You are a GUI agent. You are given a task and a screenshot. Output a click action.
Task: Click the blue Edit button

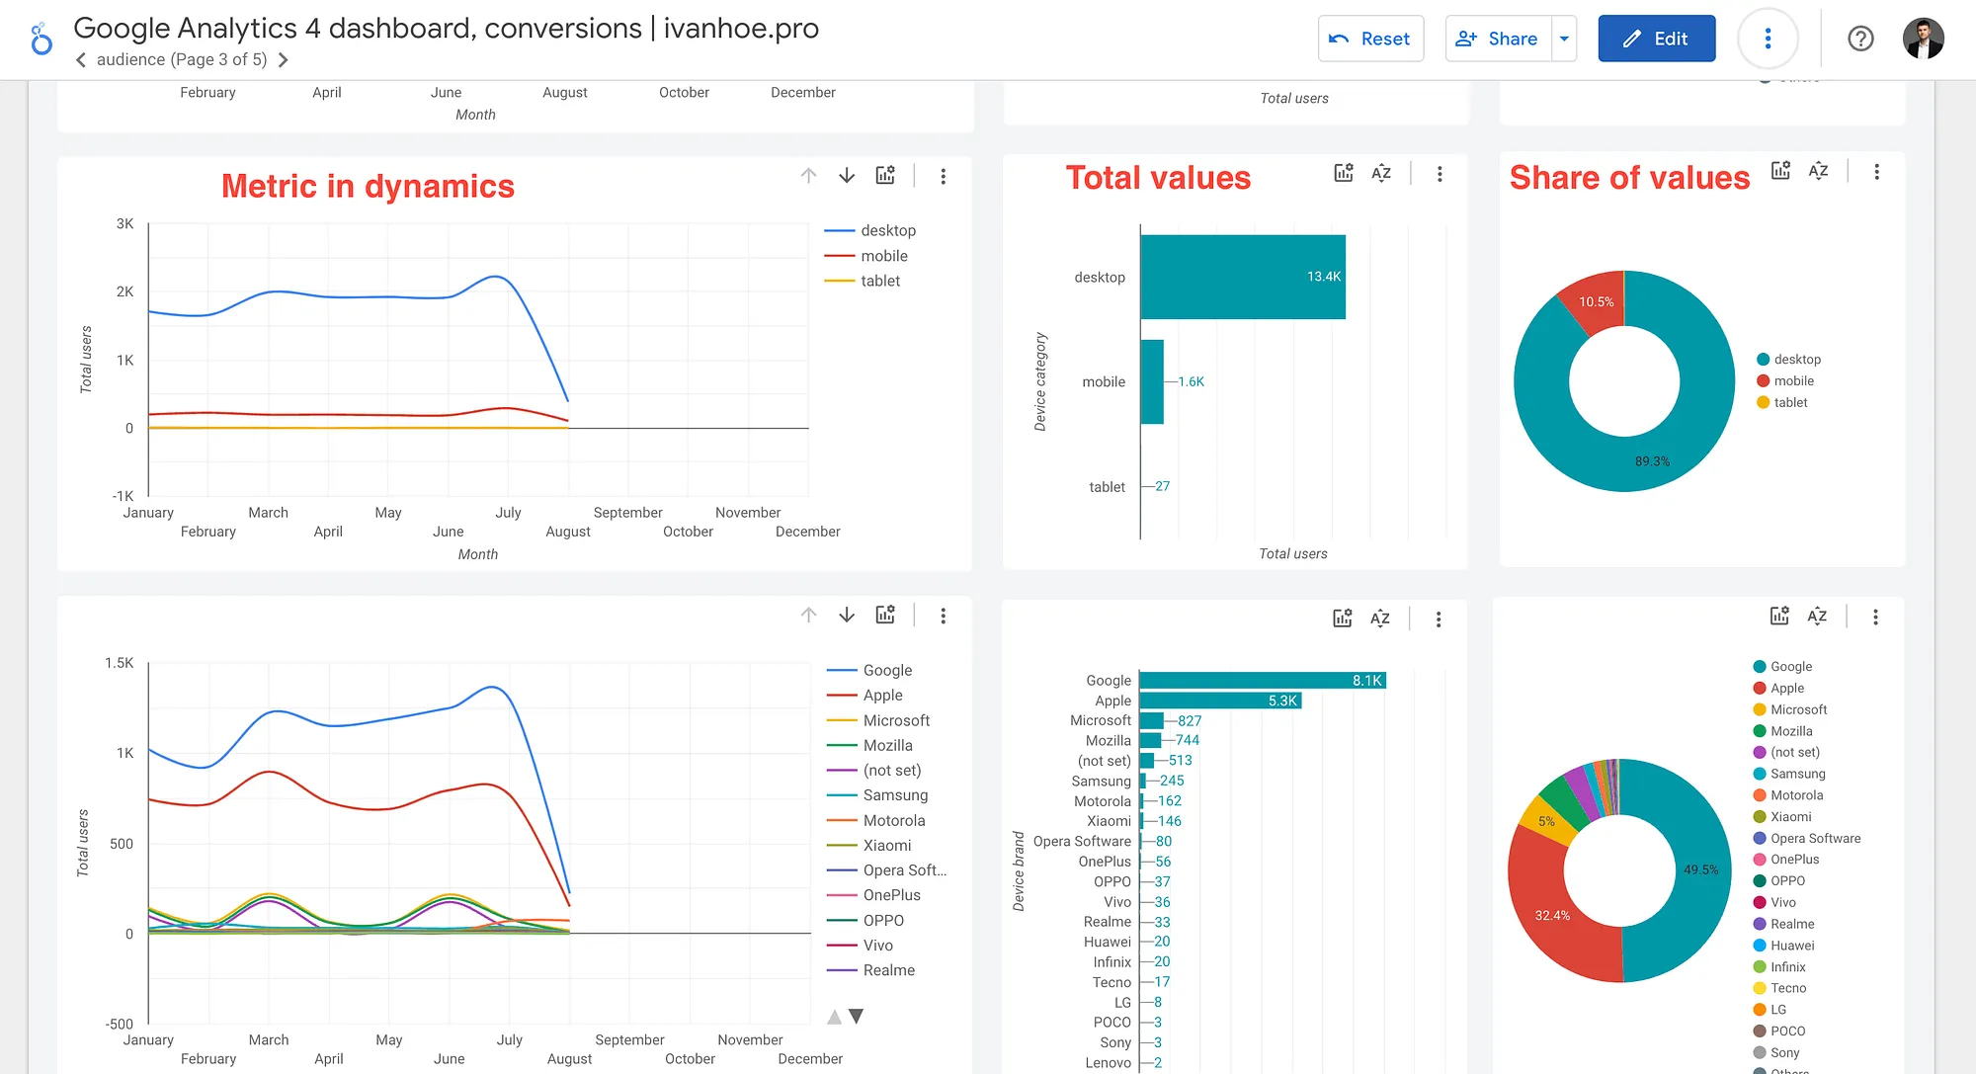click(1656, 39)
